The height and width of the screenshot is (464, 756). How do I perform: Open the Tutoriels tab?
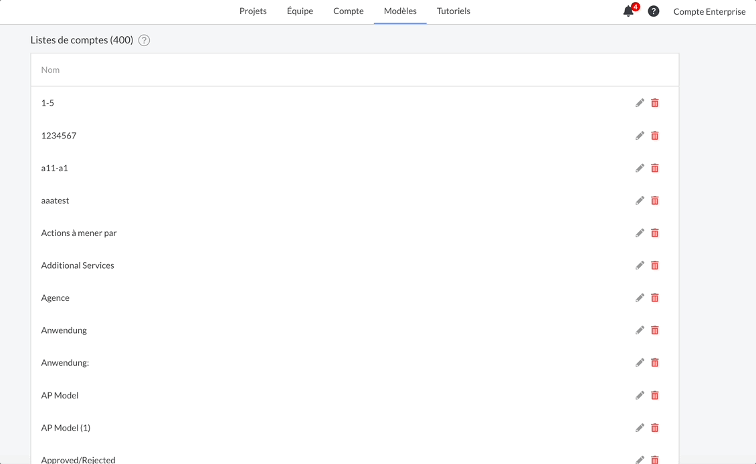pos(453,11)
